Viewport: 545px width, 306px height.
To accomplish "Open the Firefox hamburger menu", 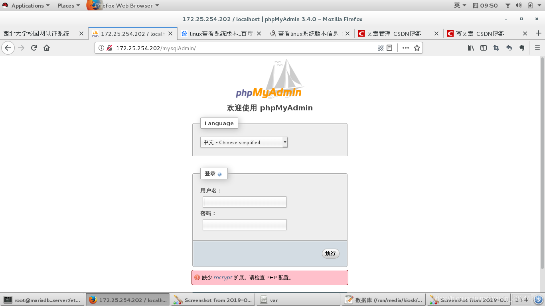I will 537,48.
